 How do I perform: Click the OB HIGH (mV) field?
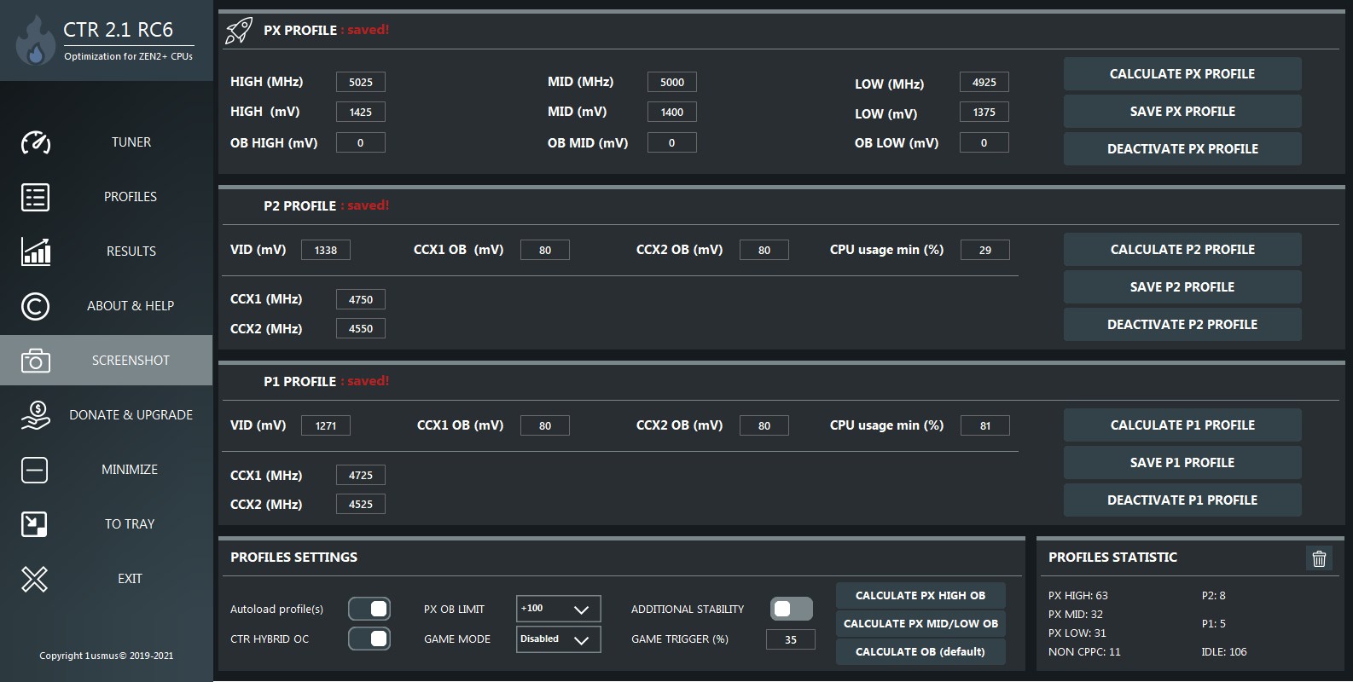pyautogui.click(x=361, y=142)
